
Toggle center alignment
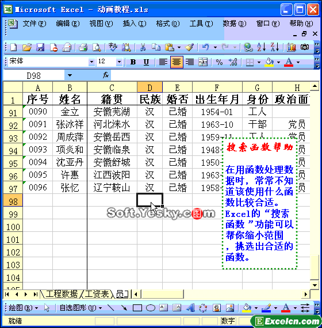(177, 62)
